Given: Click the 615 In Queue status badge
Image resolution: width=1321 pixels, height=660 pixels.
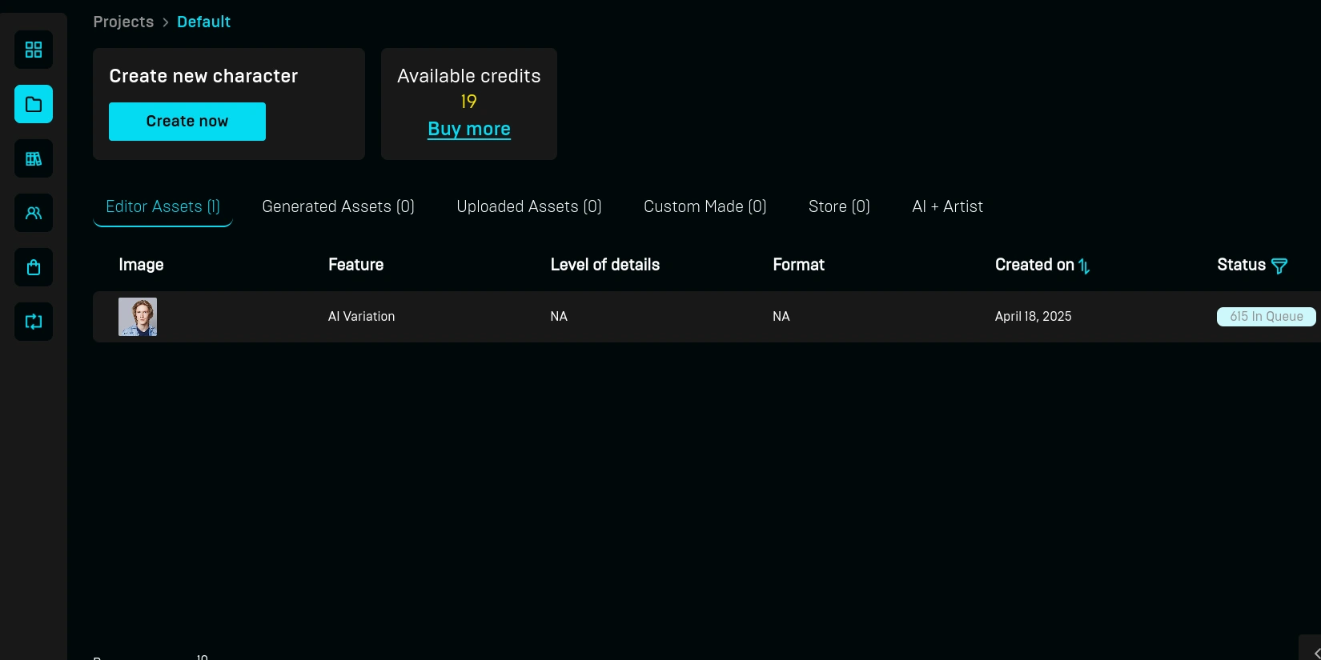Looking at the screenshot, I should click(x=1266, y=317).
